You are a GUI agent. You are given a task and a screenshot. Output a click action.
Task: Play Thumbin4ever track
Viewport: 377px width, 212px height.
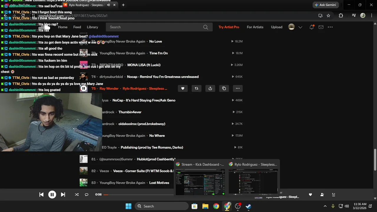pyautogui.click(x=130, y=112)
